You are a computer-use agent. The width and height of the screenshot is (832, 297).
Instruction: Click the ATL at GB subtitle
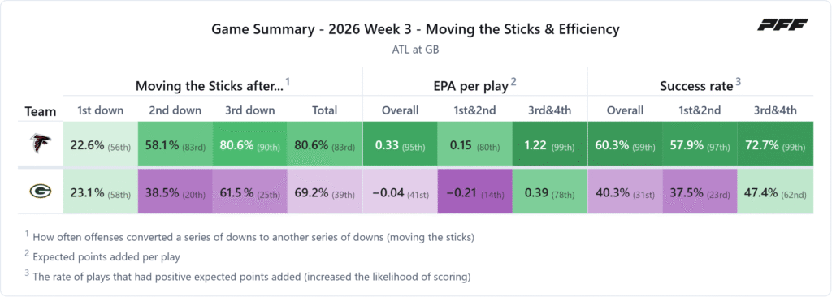[x=415, y=50]
